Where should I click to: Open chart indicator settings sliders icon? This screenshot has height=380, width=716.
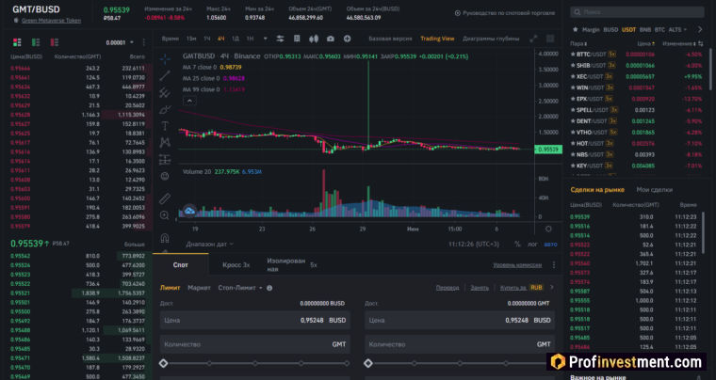280,39
